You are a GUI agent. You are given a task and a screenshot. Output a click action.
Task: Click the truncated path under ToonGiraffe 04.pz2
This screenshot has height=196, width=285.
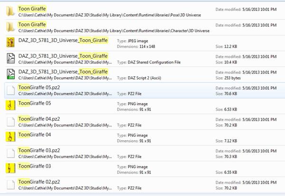click(65, 125)
